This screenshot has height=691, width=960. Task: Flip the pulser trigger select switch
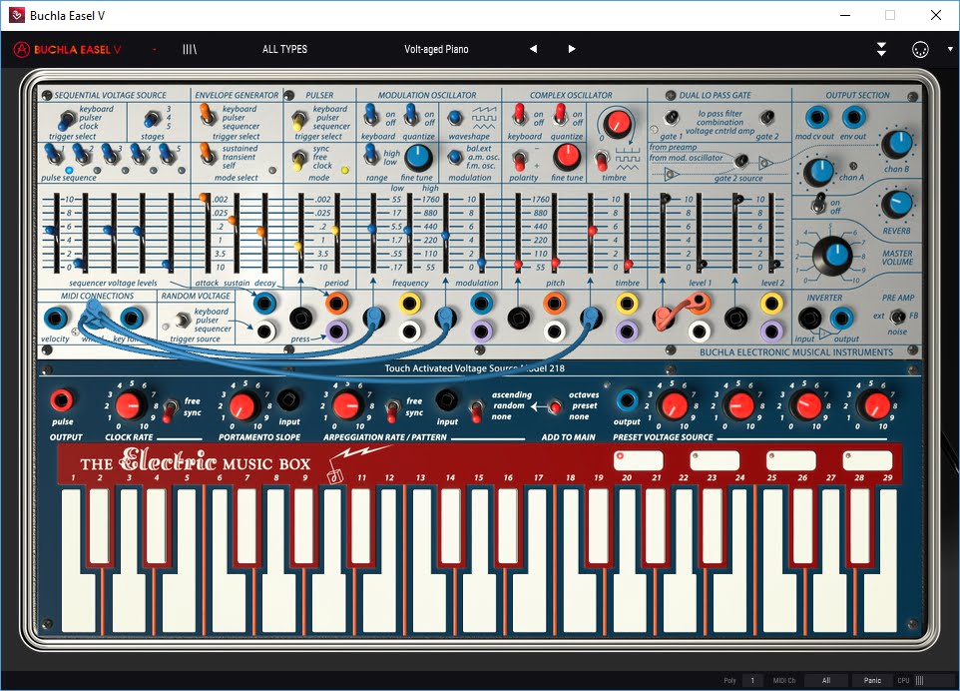pyautogui.click(x=298, y=120)
